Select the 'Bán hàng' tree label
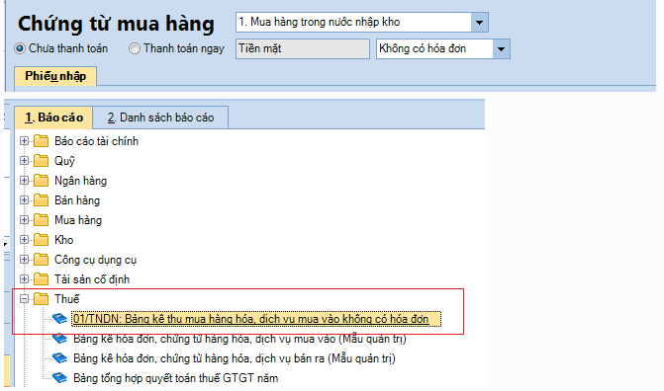The width and height of the screenshot is (664, 391). tap(77, 200)
